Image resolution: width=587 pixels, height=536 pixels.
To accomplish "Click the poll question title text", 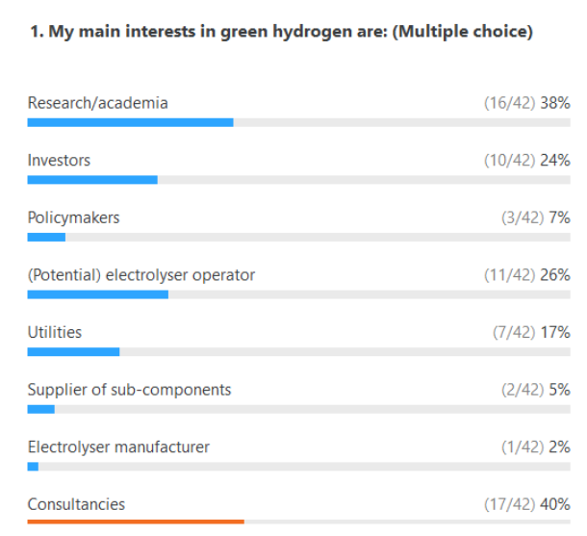I will click(281, 32).
